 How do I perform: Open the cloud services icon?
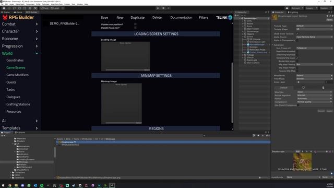point(287,8)
